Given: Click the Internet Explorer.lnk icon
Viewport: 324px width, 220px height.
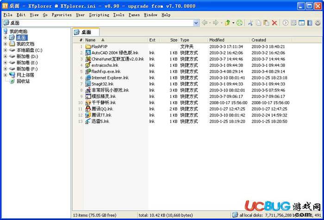Looking at the screenshot, I should 88,78.
